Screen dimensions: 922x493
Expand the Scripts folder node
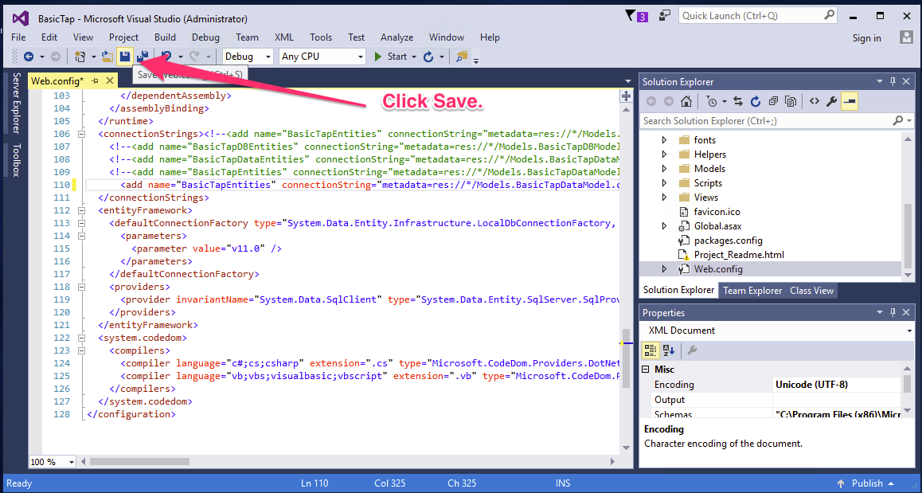tap(664, 183)
